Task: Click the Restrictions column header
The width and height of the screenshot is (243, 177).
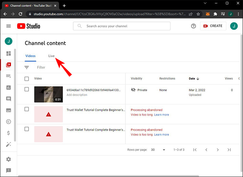Action: point(167,78)
